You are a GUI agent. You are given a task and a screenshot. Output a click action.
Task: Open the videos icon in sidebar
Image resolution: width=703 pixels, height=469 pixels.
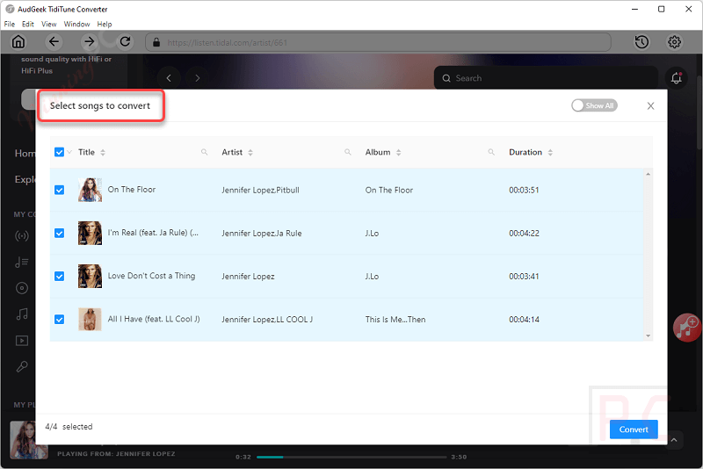pyautogui.click(x=21, y=341)
